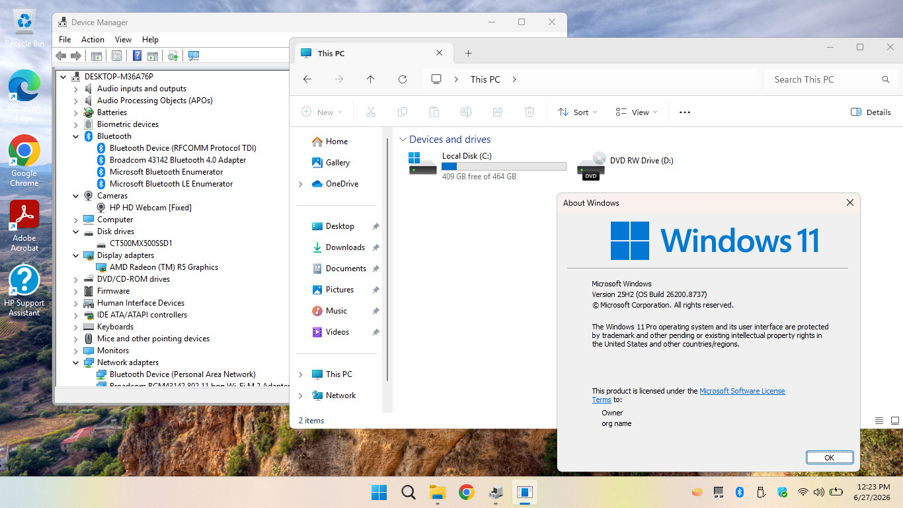903x508 pixels.
Task: Collapse the Network adapters category
Action: coord(76,362)
